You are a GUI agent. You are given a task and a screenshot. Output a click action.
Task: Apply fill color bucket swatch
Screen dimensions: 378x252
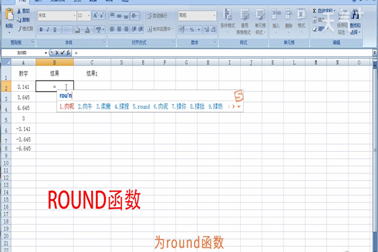pyautogui.click(x=77, y=30)
